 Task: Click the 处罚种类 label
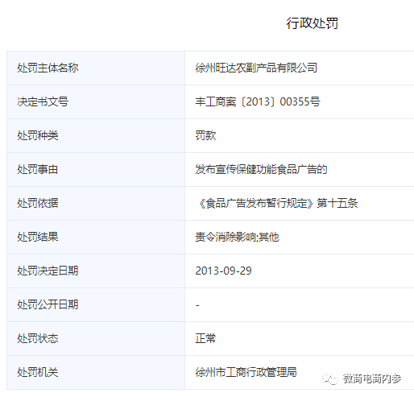pos(38,135)
